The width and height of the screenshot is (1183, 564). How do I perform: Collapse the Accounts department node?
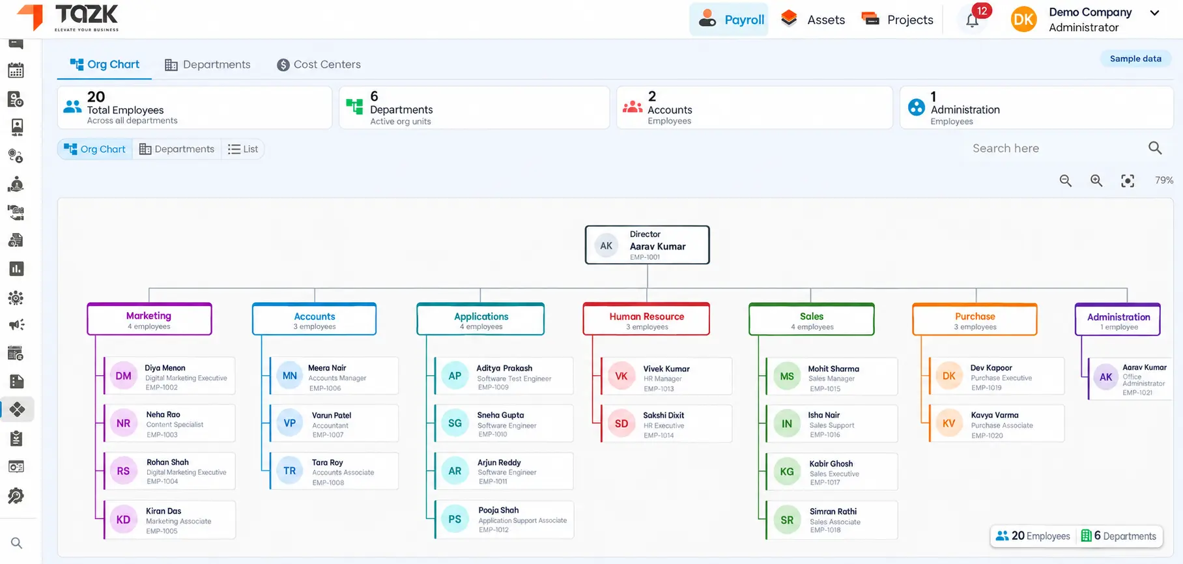[315, 320]
